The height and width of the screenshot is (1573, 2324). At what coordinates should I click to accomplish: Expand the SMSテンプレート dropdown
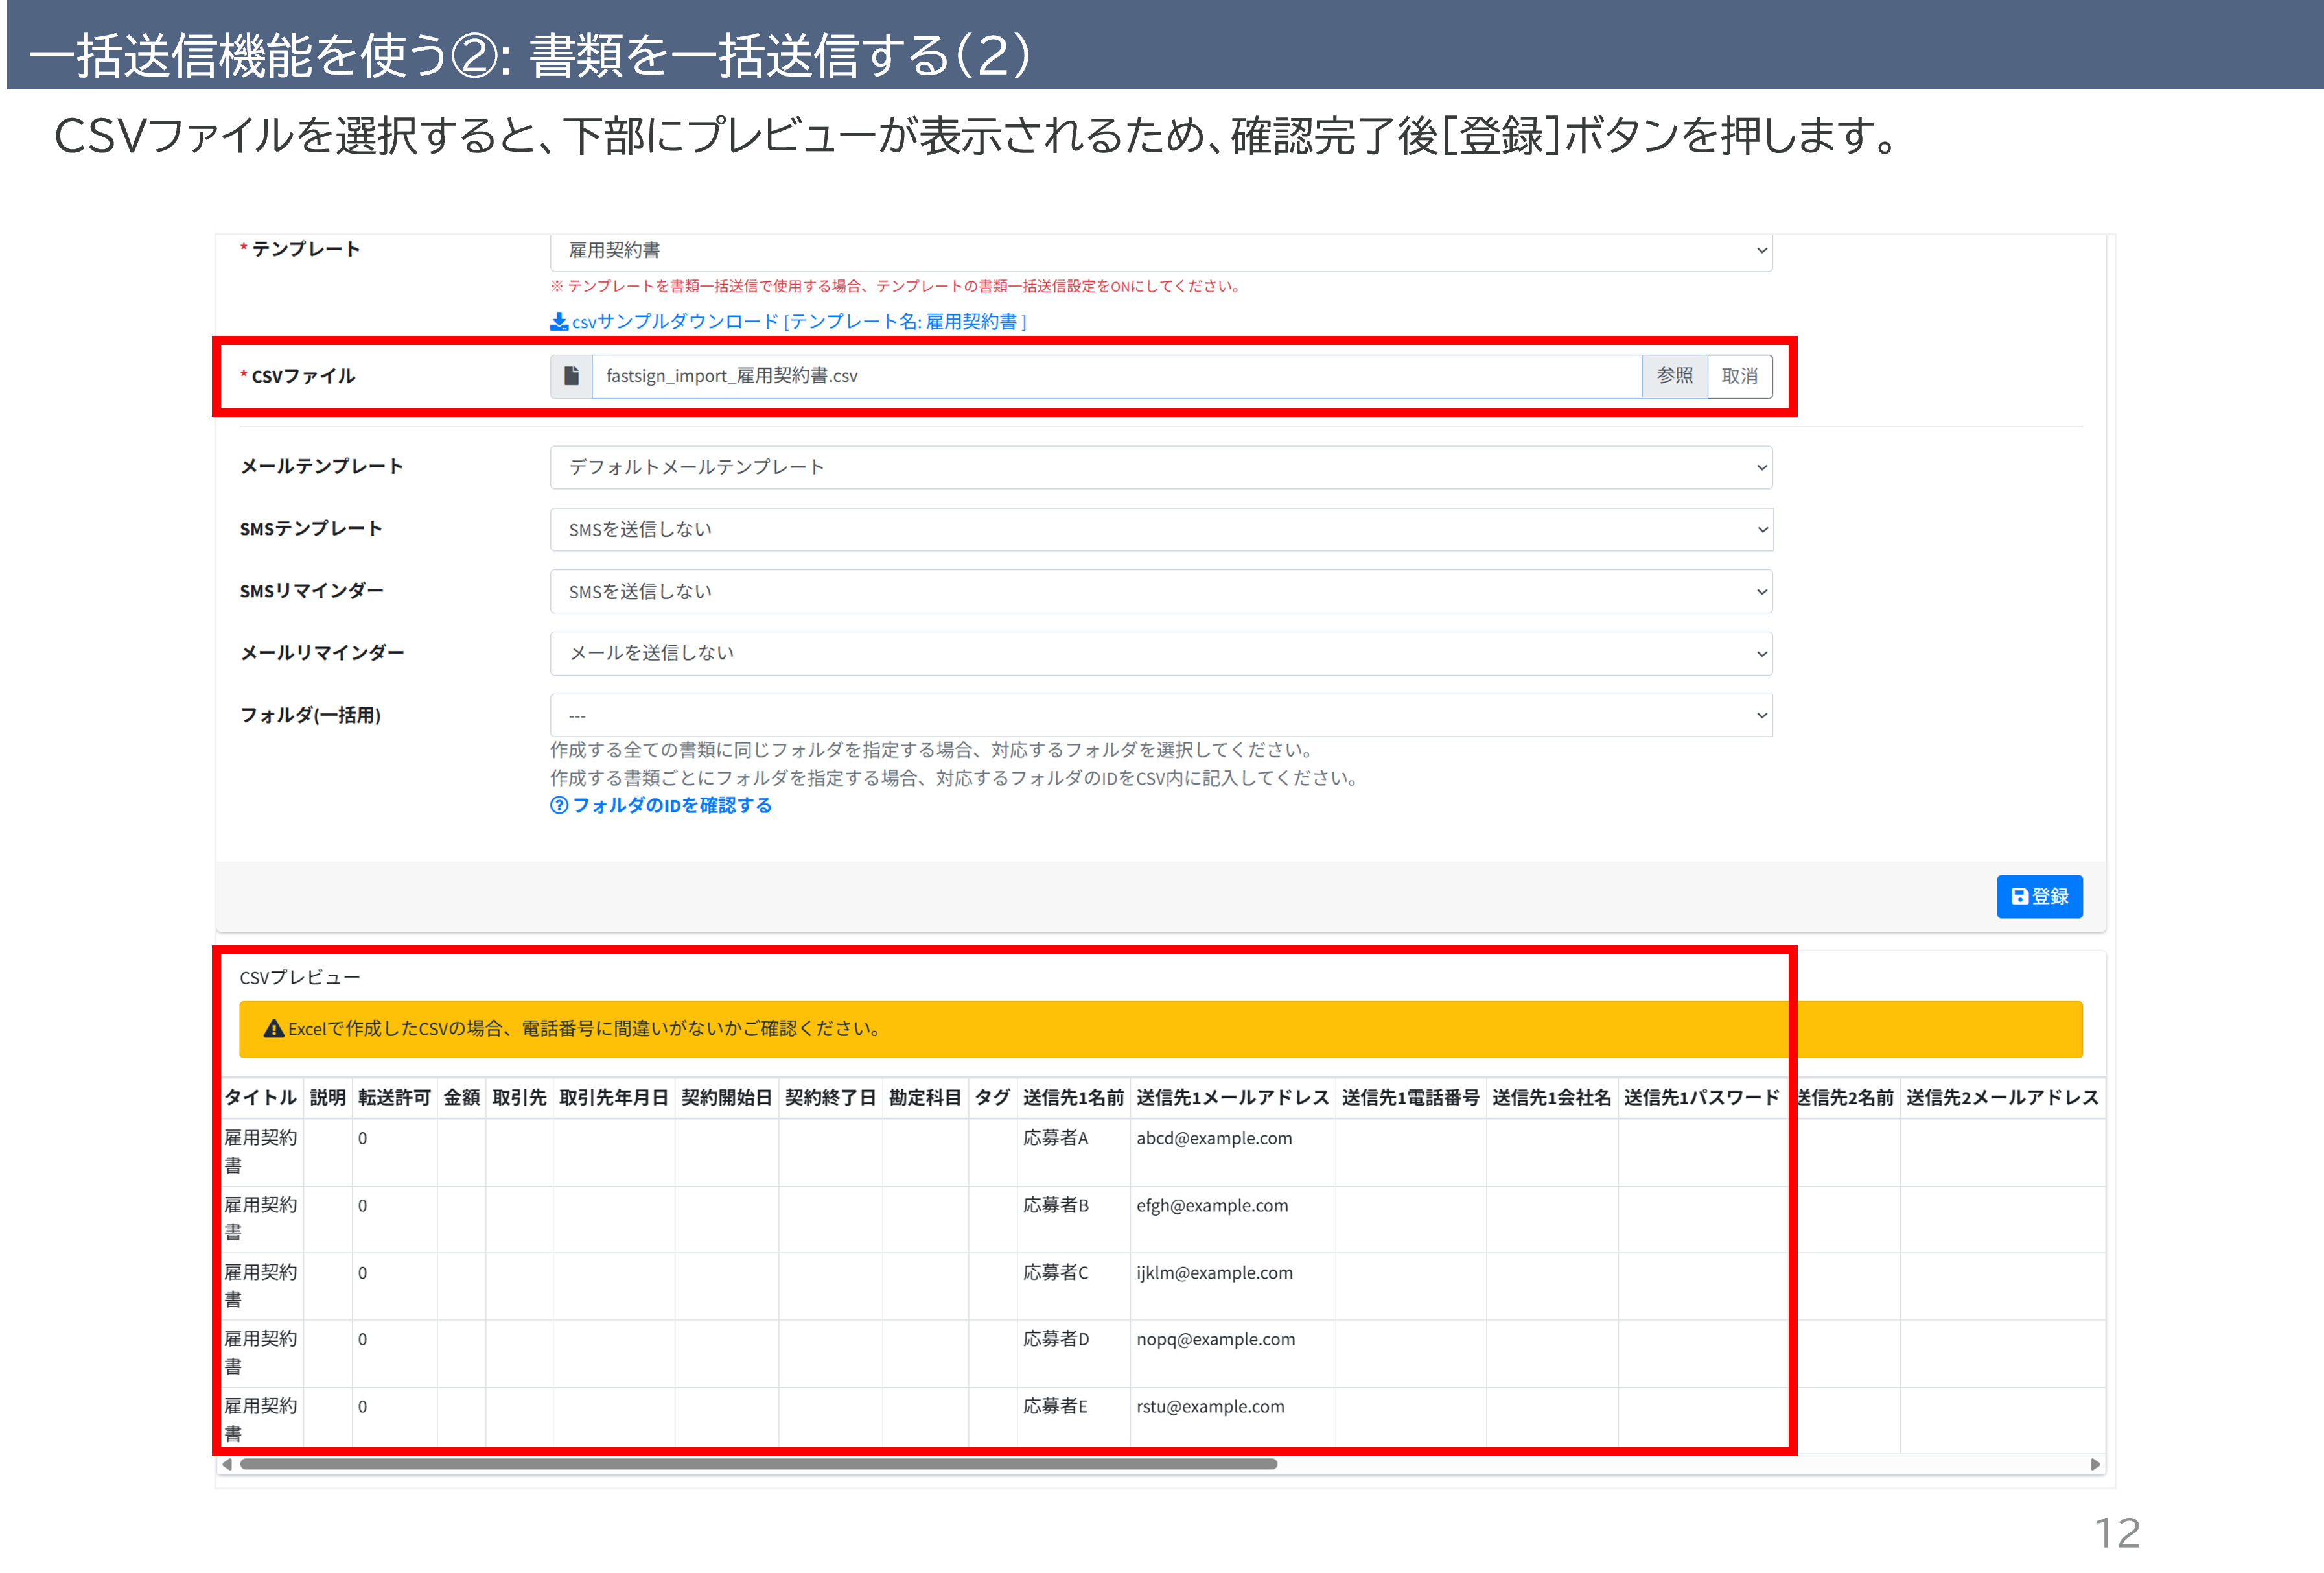click(x=1160, y=529)
